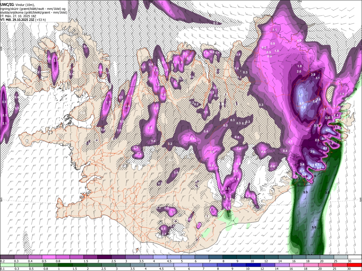Click the '7' label in the rain scale
The image size is (362, 271).
(203, 269)
